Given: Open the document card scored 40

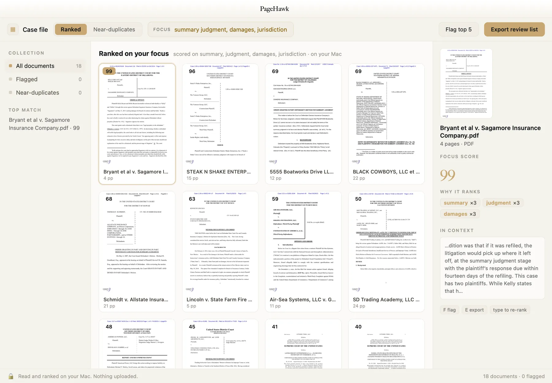Looking at the screenshot, I should coord(386,344).
